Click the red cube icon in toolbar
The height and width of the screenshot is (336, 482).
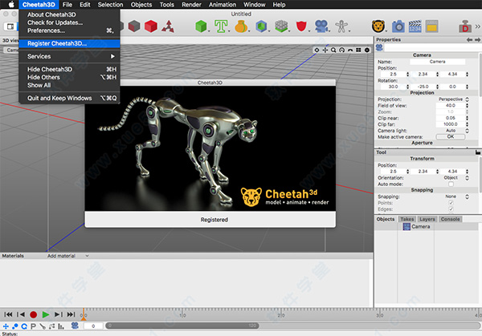(151, 26)
